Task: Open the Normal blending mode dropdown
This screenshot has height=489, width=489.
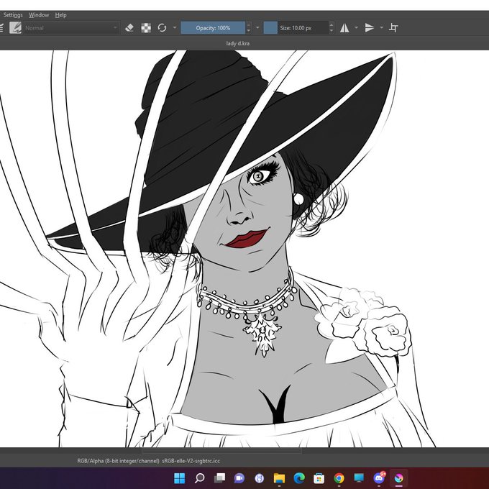Action: pyautogui.click(x=71, y=28)
